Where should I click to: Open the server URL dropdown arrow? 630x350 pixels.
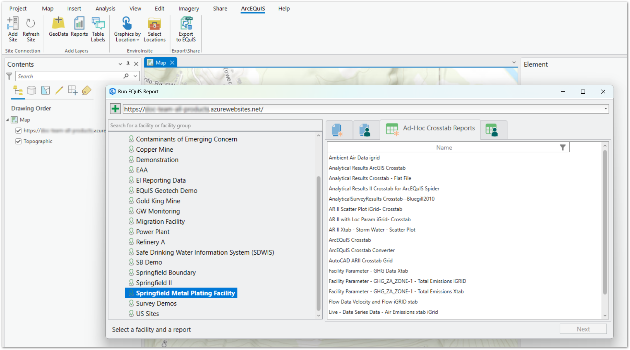(x=606, y=109)
